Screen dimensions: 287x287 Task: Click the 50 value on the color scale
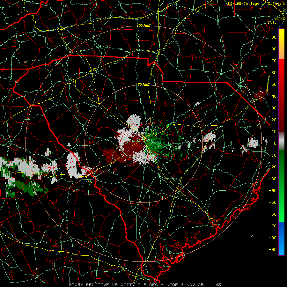coord(274,85)
